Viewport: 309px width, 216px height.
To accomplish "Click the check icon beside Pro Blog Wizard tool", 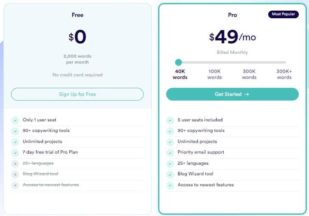I will (170, 174).
